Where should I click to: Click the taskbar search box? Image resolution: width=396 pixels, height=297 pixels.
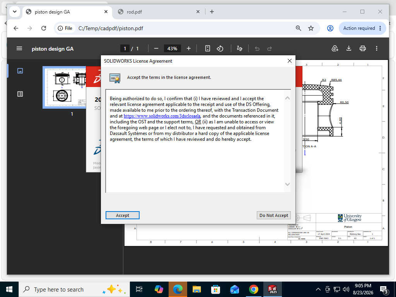pyautogui.click(x=74, y=289)
